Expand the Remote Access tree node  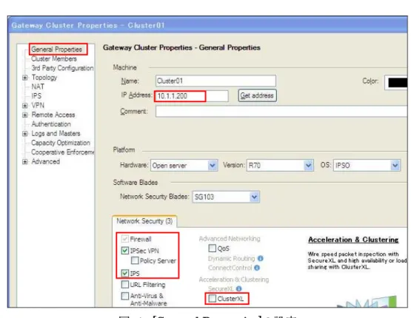(25, 115)
